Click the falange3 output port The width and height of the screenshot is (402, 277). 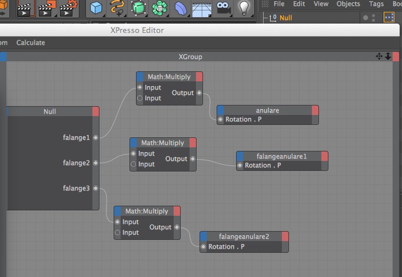click(x=95, y=188)
